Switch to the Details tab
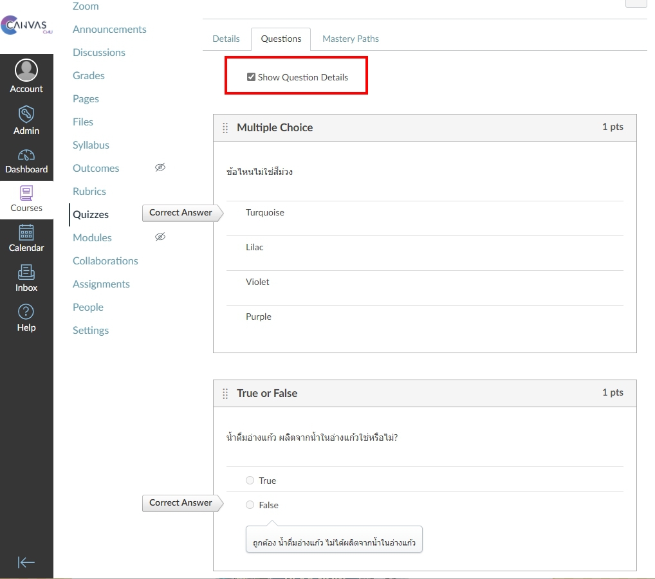This screenshot has height=579, width=655. click(x=226, y=39)
